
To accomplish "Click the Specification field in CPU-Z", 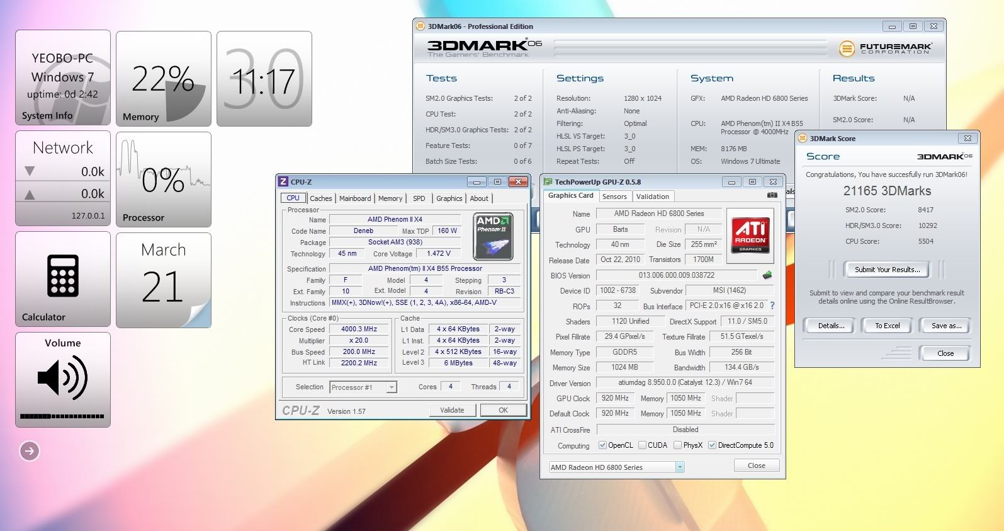I will point(426,268).
